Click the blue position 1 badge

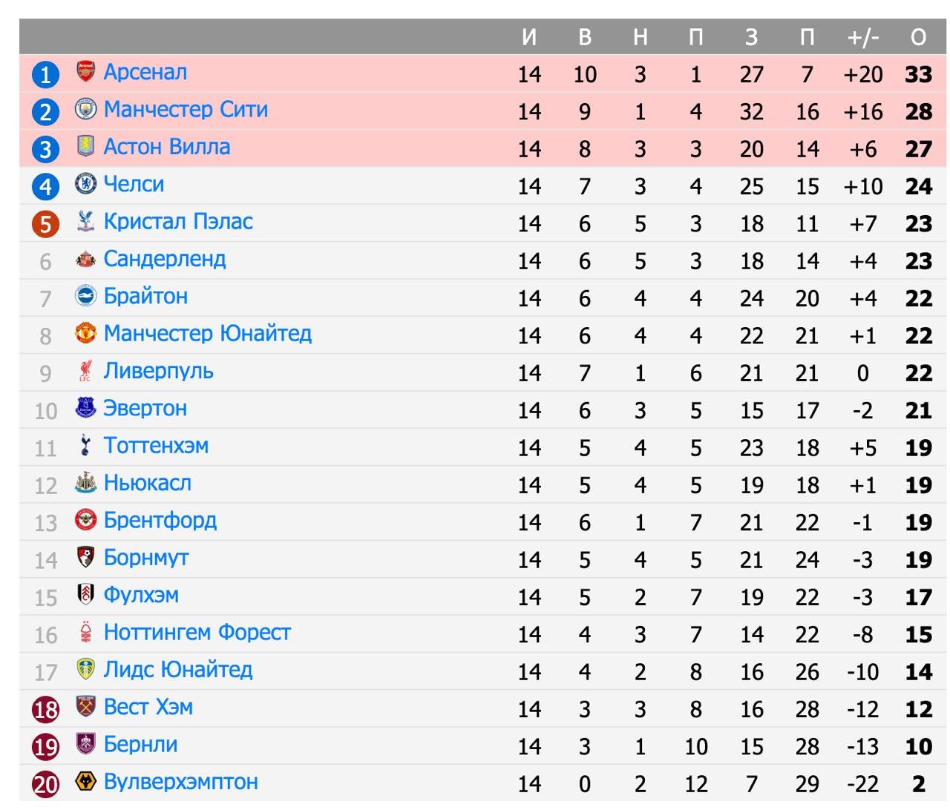[45, 74]
